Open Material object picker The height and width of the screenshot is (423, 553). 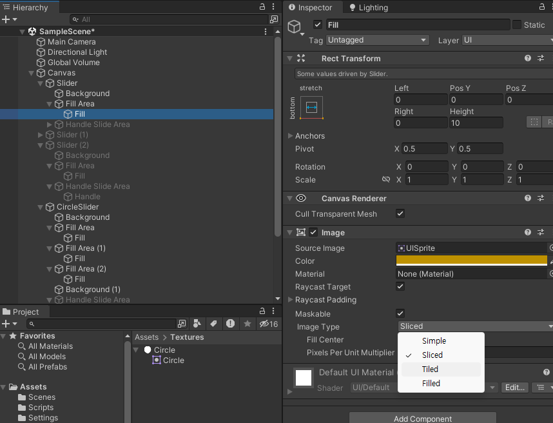[x=550, y=273]
